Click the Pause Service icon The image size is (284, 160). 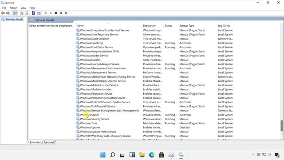61,13
